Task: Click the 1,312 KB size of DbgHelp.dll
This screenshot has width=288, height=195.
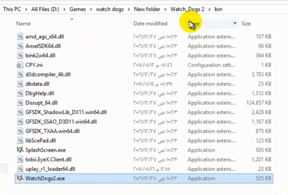Action: 261,93
